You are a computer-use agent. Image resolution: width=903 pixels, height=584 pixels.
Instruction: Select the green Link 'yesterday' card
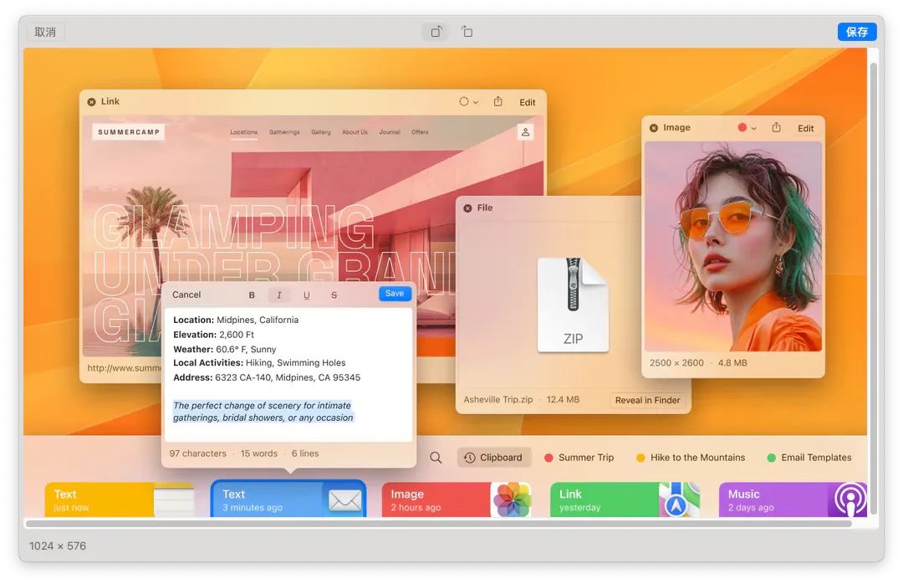[x=625, y=499]
